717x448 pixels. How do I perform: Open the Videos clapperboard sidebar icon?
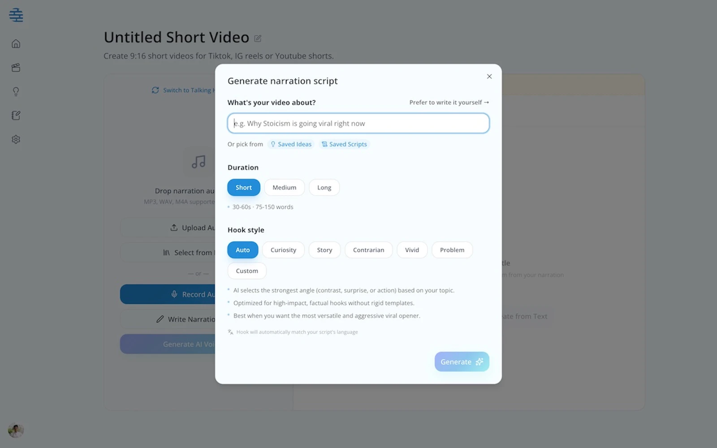16,68
